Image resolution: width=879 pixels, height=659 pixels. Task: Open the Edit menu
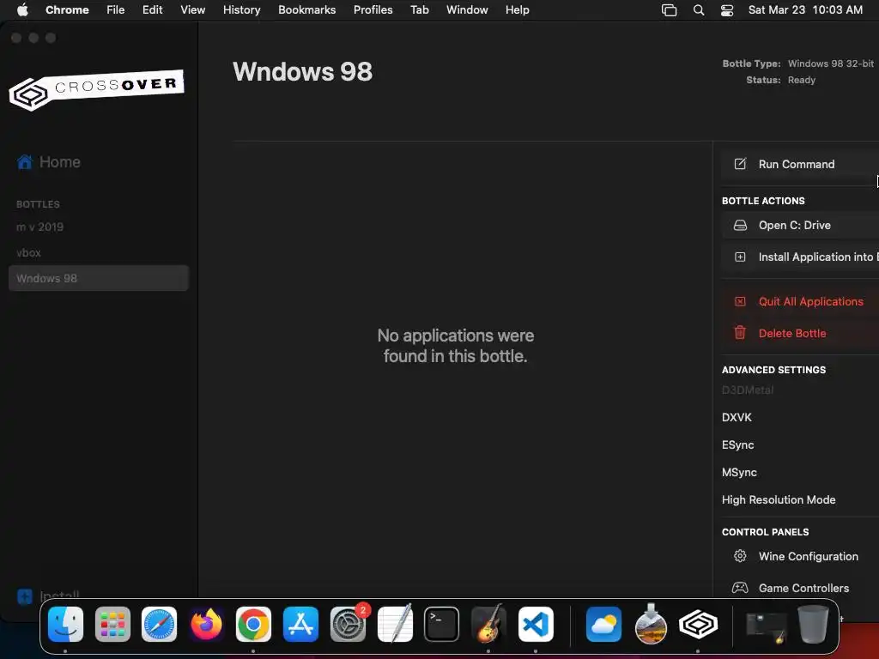pos(153,9)
